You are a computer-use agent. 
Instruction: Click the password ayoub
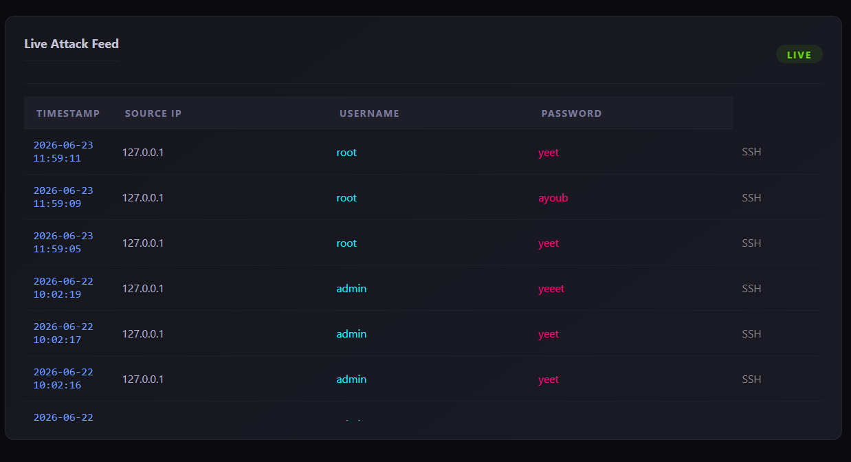[553, 198]
